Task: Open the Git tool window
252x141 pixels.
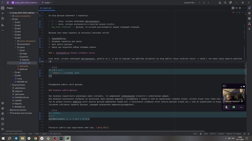Action: [3, 129]
